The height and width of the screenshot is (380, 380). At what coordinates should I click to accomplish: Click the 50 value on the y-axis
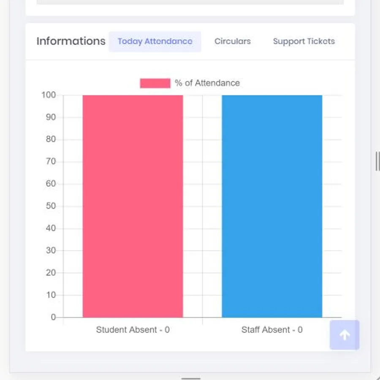point(51,206)
